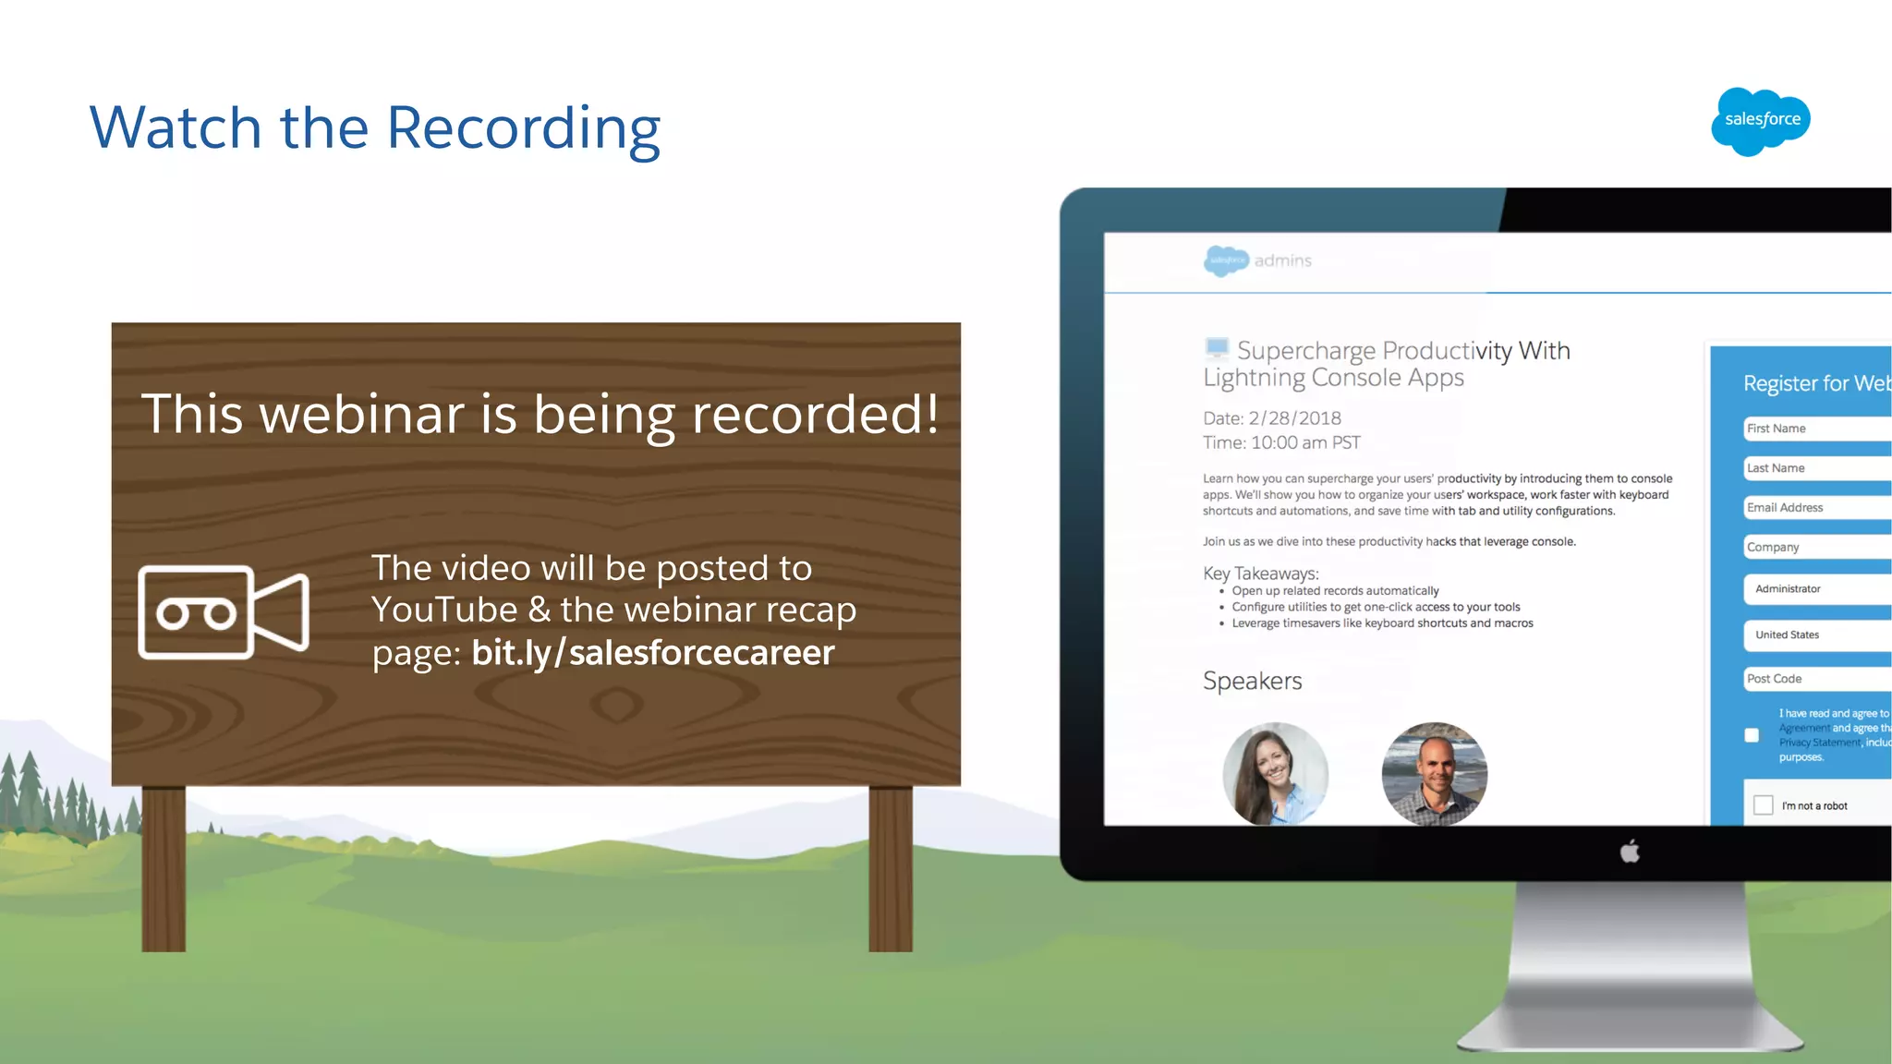Click the Company input field

click(1817, 547)
